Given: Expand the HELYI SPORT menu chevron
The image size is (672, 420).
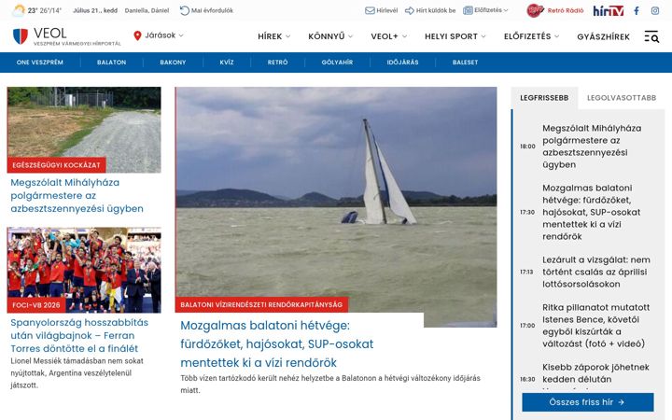Looking at the screenshot, I should tap(483, 36).
